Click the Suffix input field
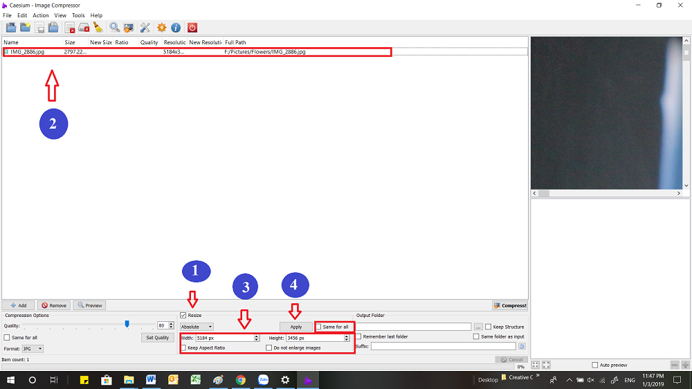Image resolution: width=692 pixels, height=389 pixels. tap(443, 346)
